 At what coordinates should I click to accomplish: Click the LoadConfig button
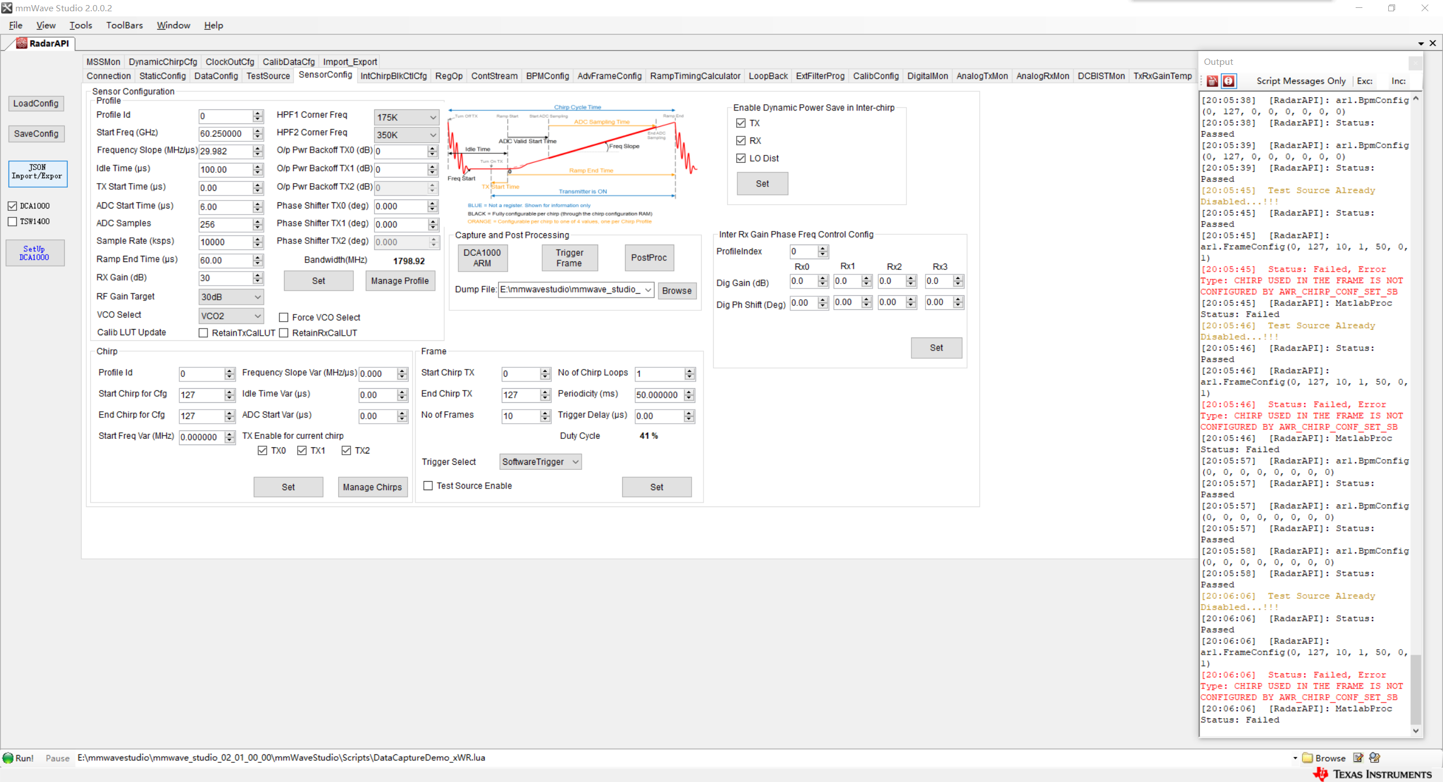[x=36, y=104]
